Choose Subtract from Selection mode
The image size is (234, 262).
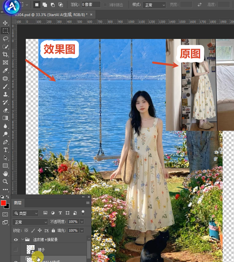coord(53,5)
